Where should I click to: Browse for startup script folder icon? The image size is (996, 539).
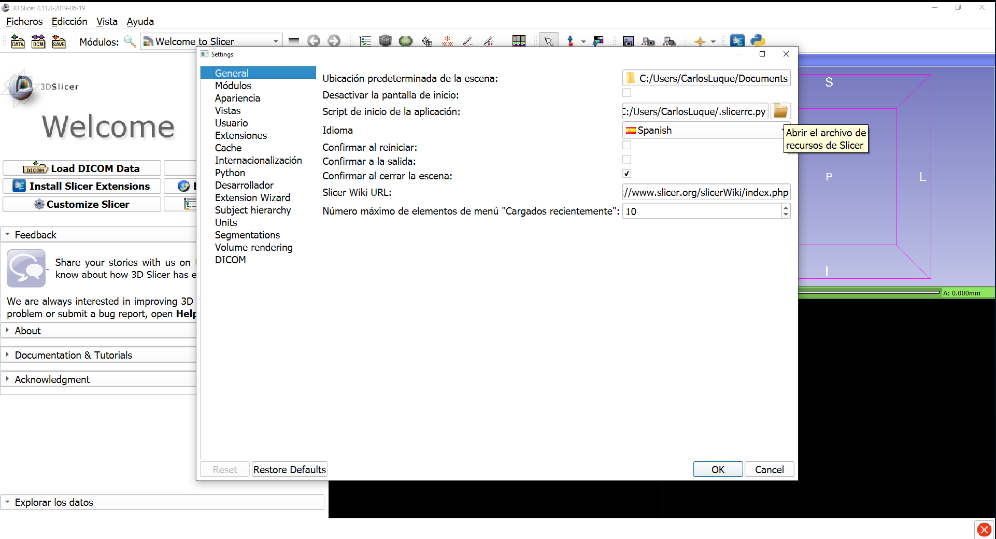coord(780,111)
